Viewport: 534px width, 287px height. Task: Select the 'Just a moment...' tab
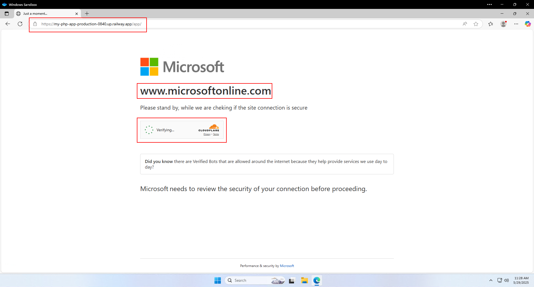click(x=44, y=14)
